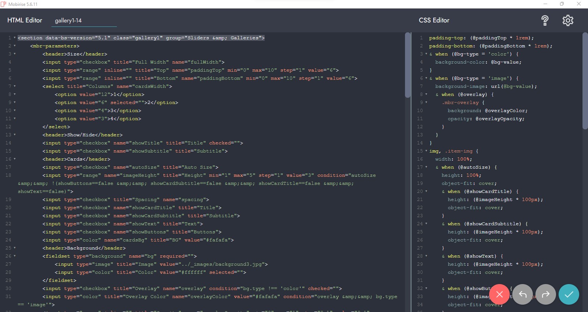This screenshot has width=588, height=312.
Task: Click the CSS Editor heading
Action: [434, 20]
